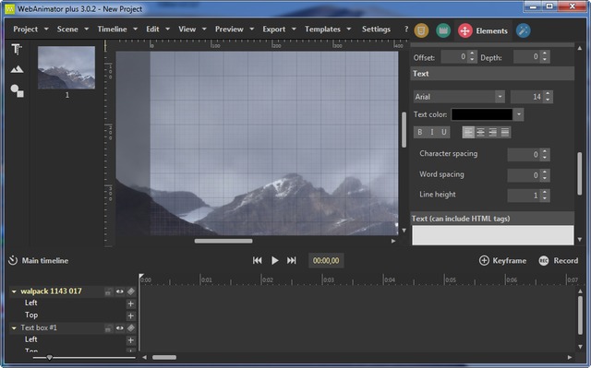Viewport: 591px width, 368px height.
Task: Jump to the timeline start
Action: 257,260
